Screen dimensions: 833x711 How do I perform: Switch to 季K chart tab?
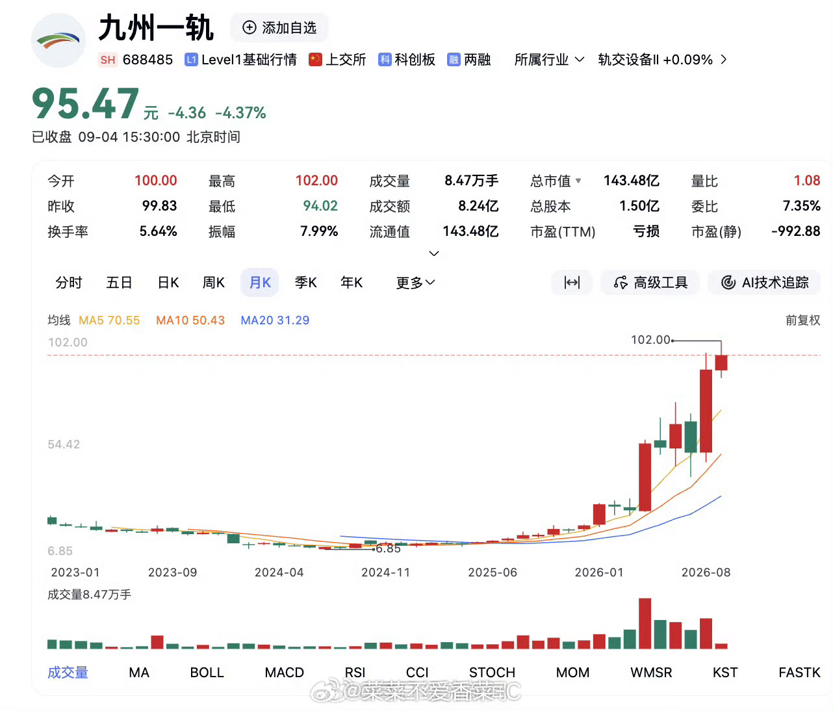click(306, 283)
